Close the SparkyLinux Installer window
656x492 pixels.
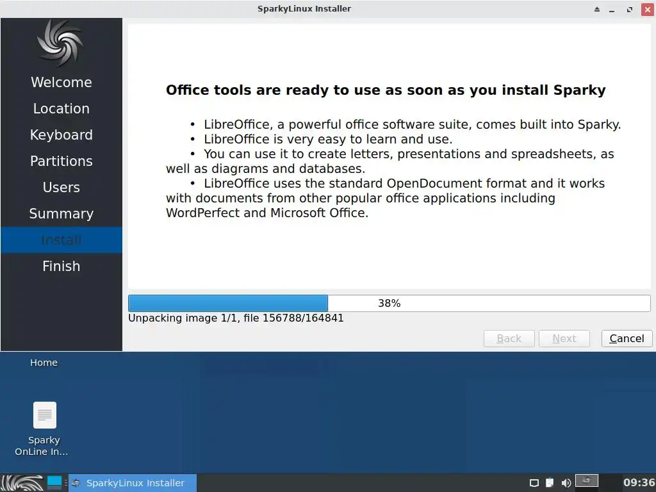tap(648, 9)
